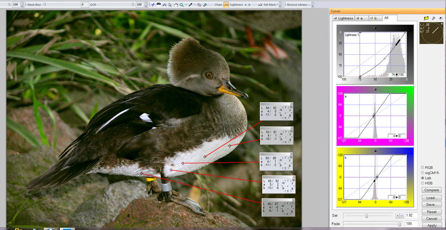Image resolution: width=446 pixels, height=230 pixels.
Task: Click the mask glasses icon in toolbar
Action: pos(159,4)
